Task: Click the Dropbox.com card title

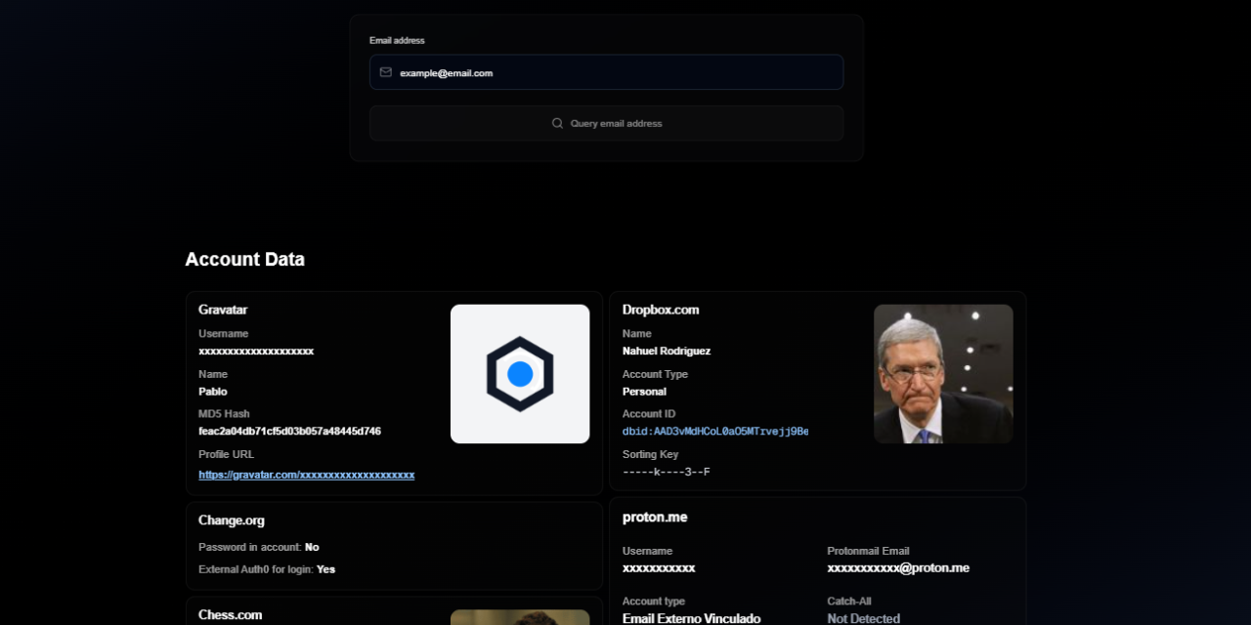Action: point(661,310)
